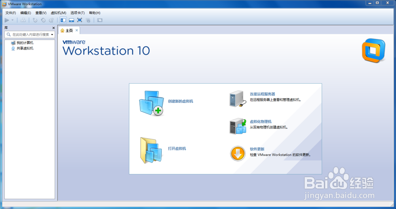
Task: Click the 连接远程服务器 link
Action: coord(263,94)
